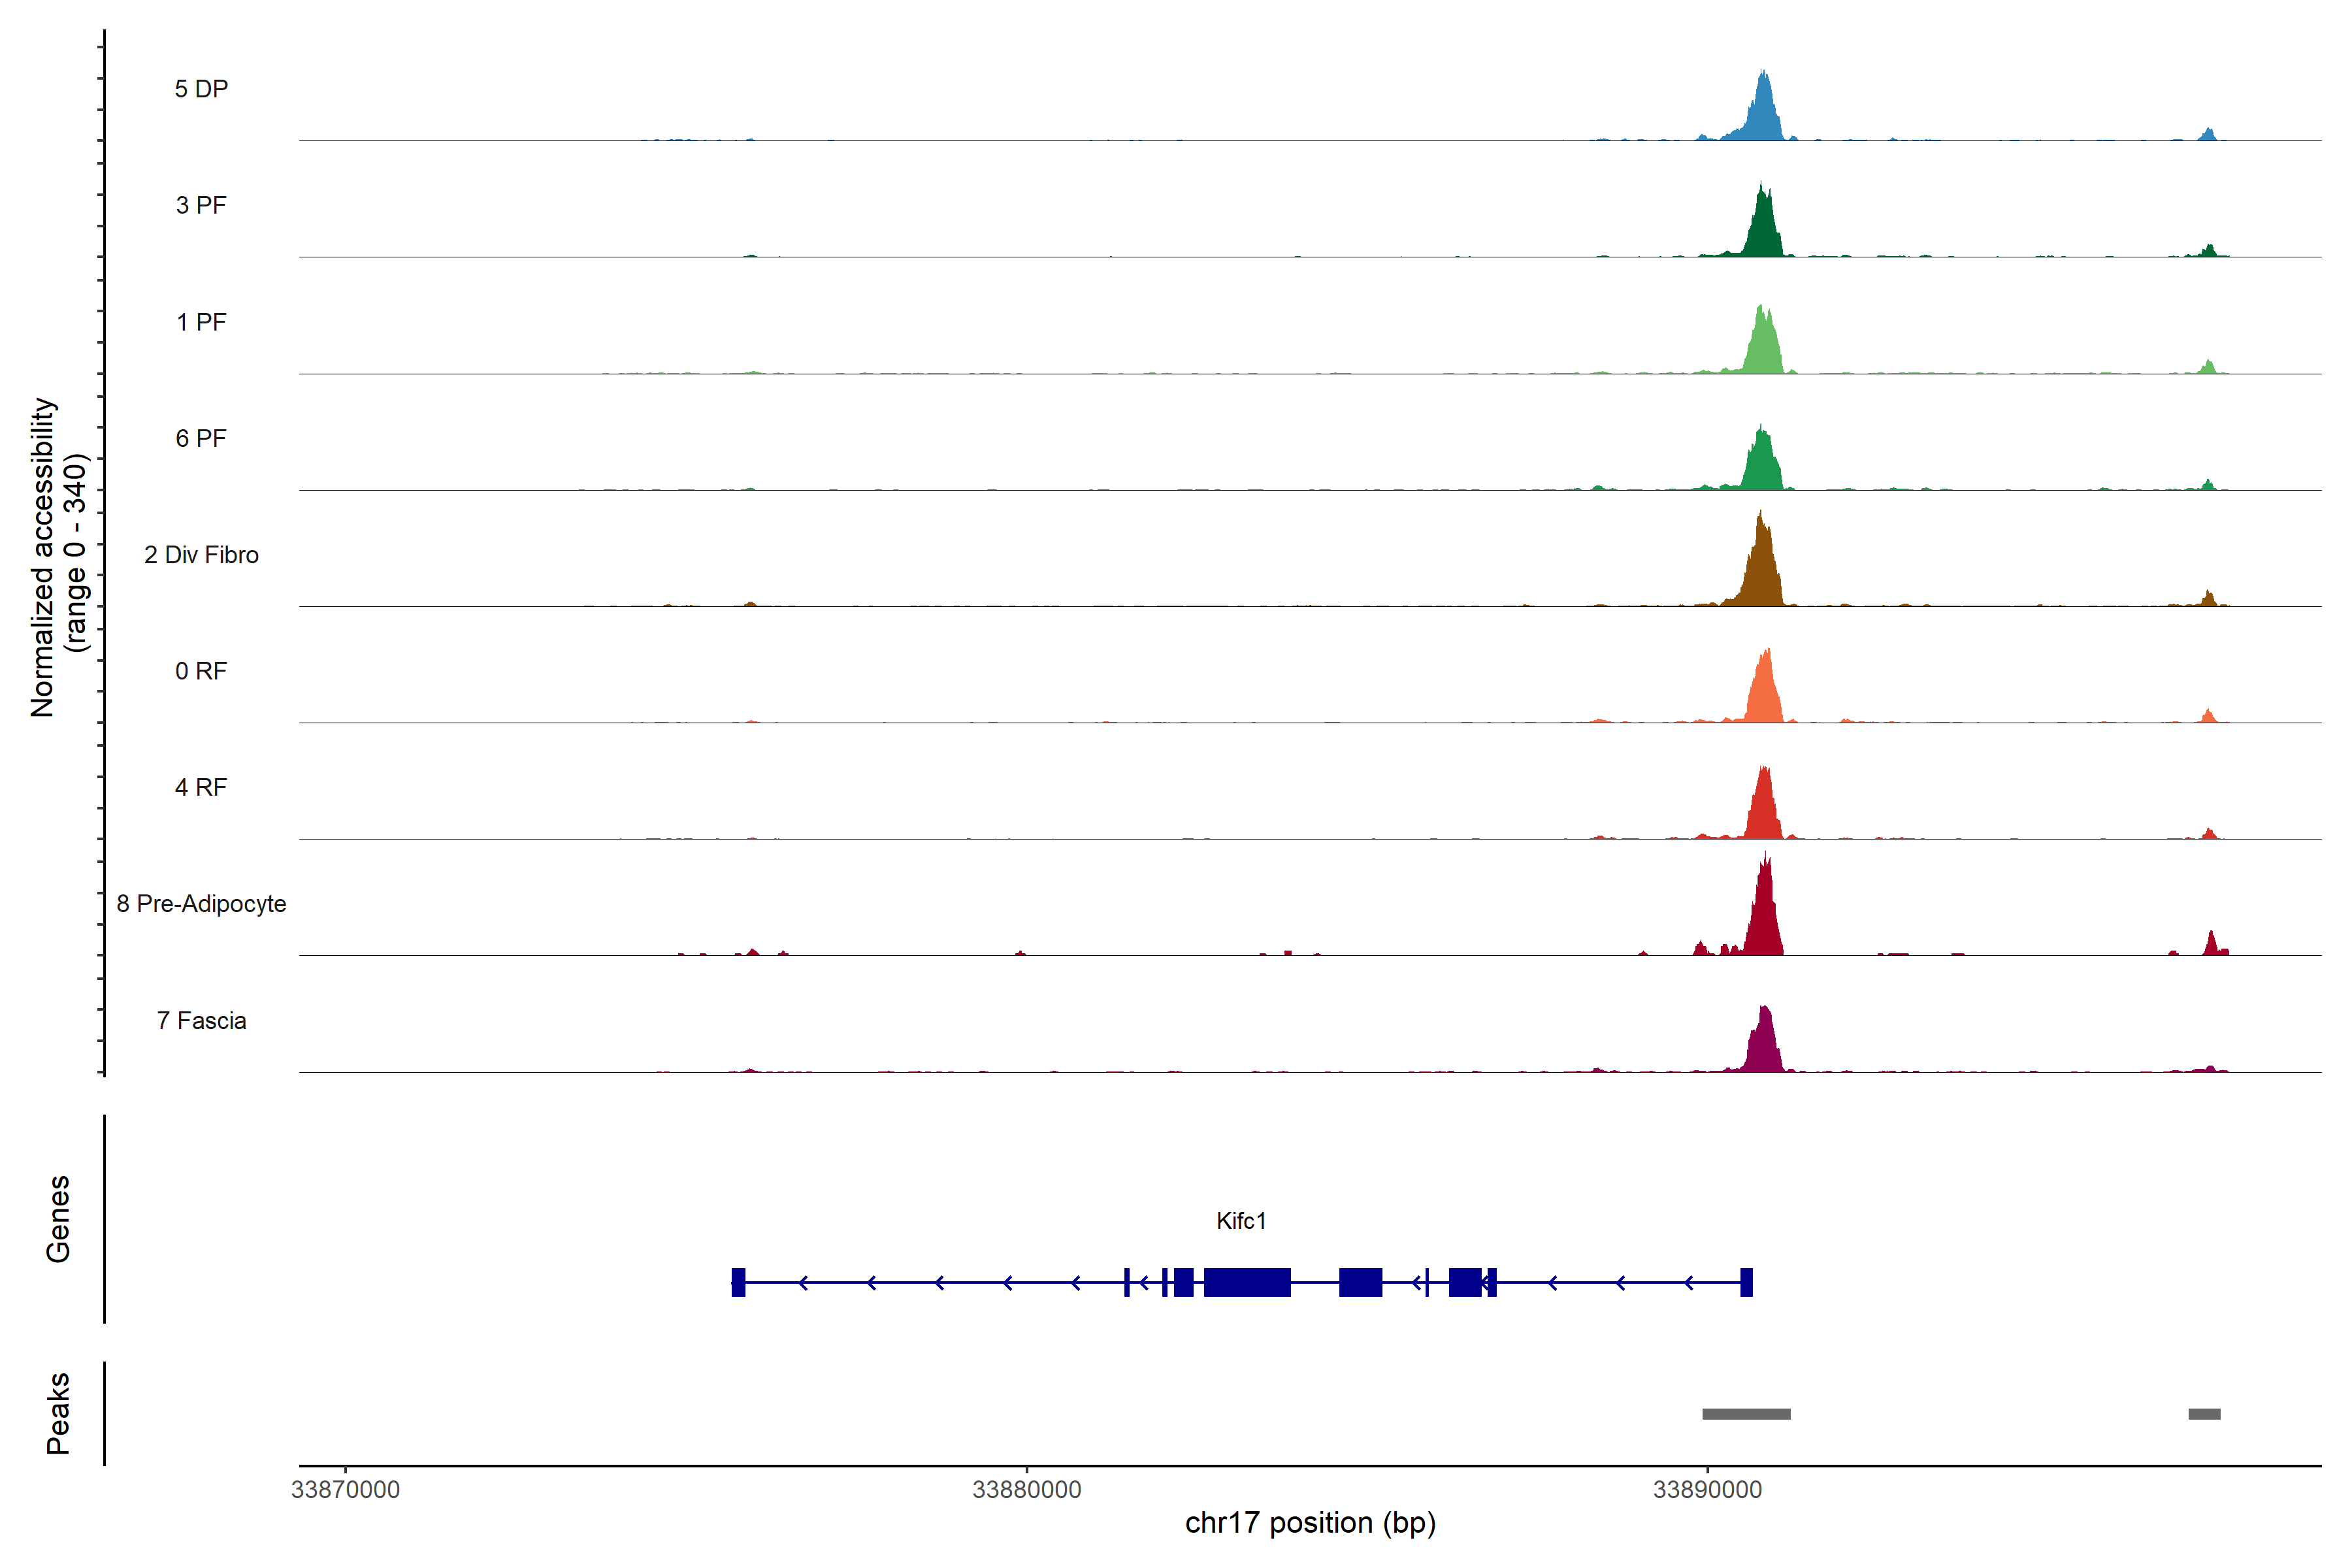Click the 6 PF track label
This screenshot has width=2352, height=1568.
coord(201,438)
